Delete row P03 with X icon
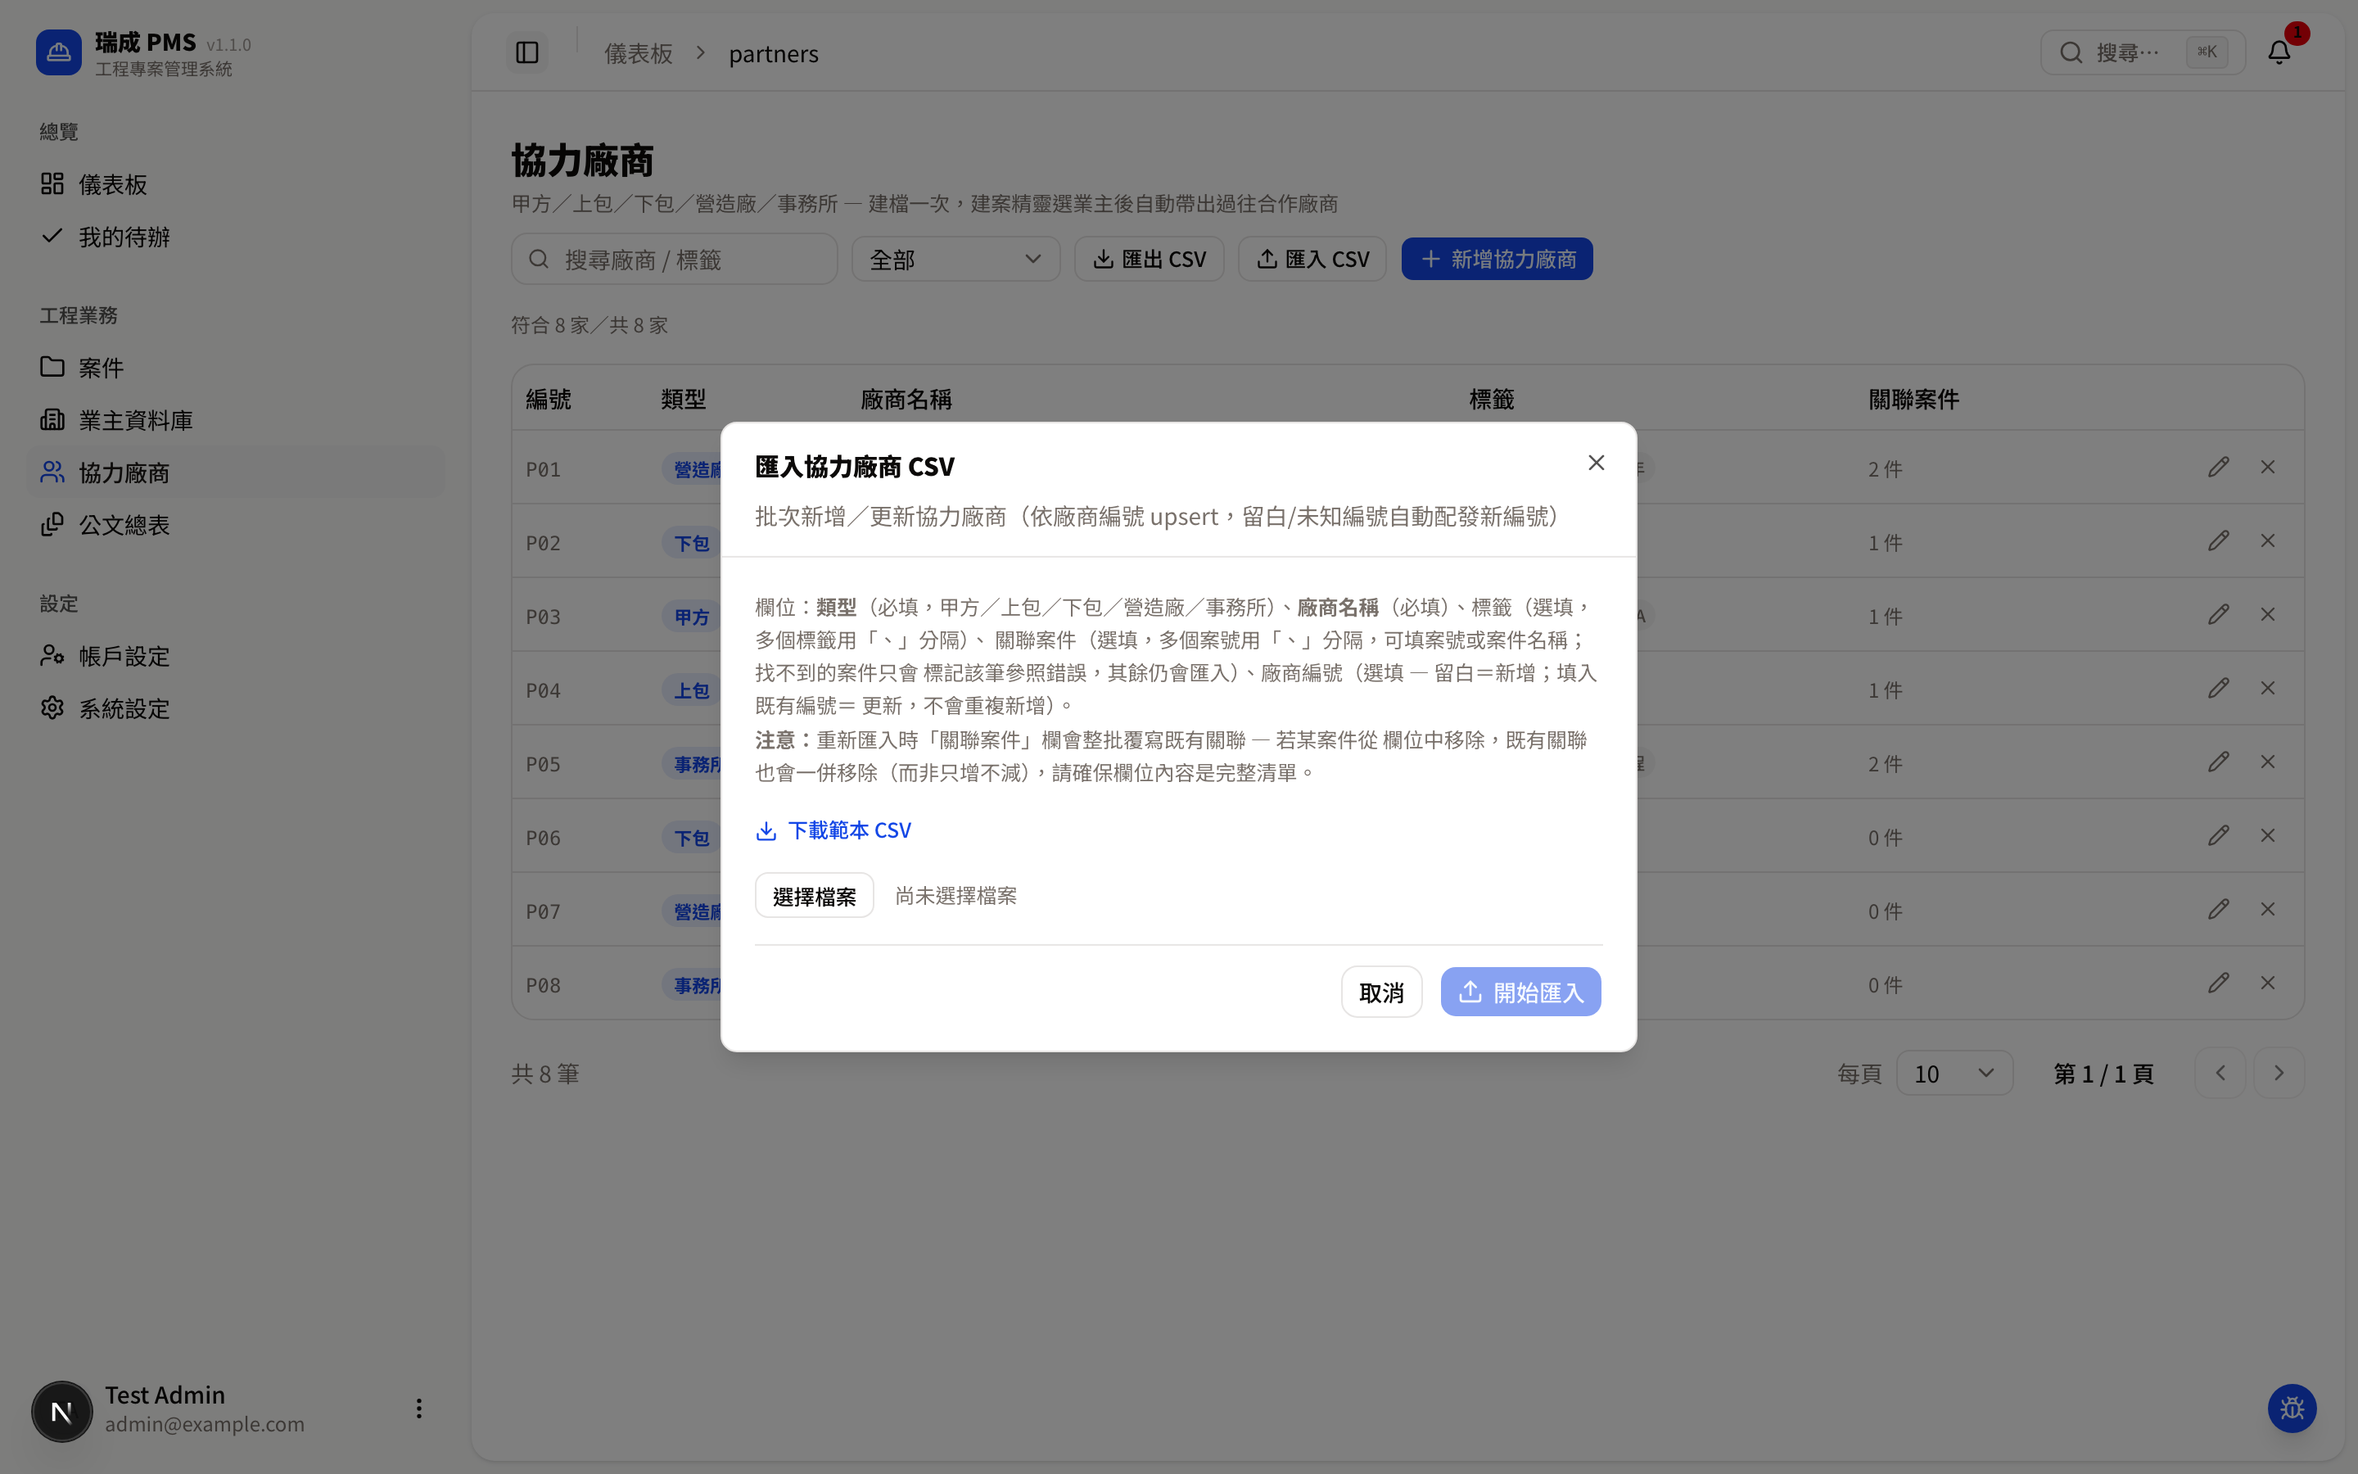The width and height of the screenshot is (2358, 1474). (x=2269, y=615)
